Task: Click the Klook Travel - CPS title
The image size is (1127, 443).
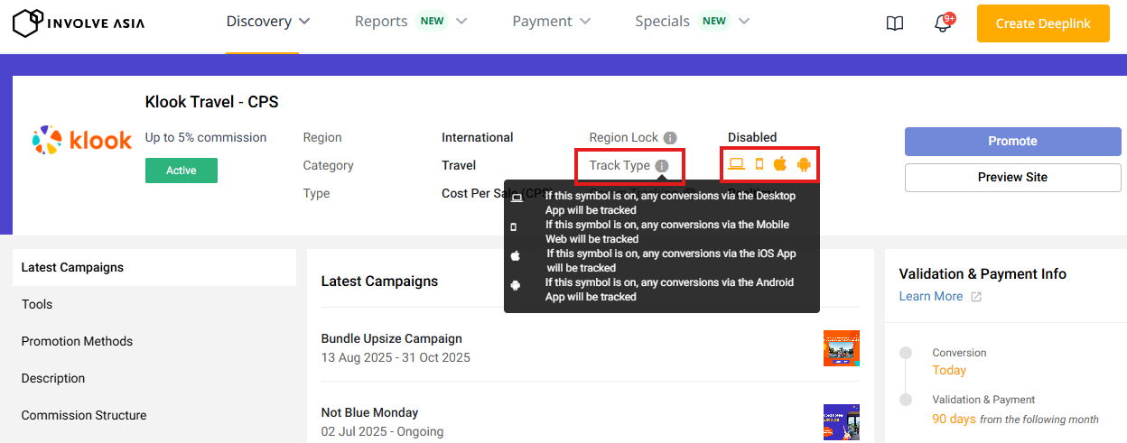Action: (x=212, y=102)
